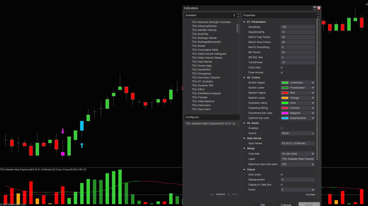Select configured TDU Waddah Attar Explosion indicator
This screenshot has width=368, height=206.
(212, 124)
